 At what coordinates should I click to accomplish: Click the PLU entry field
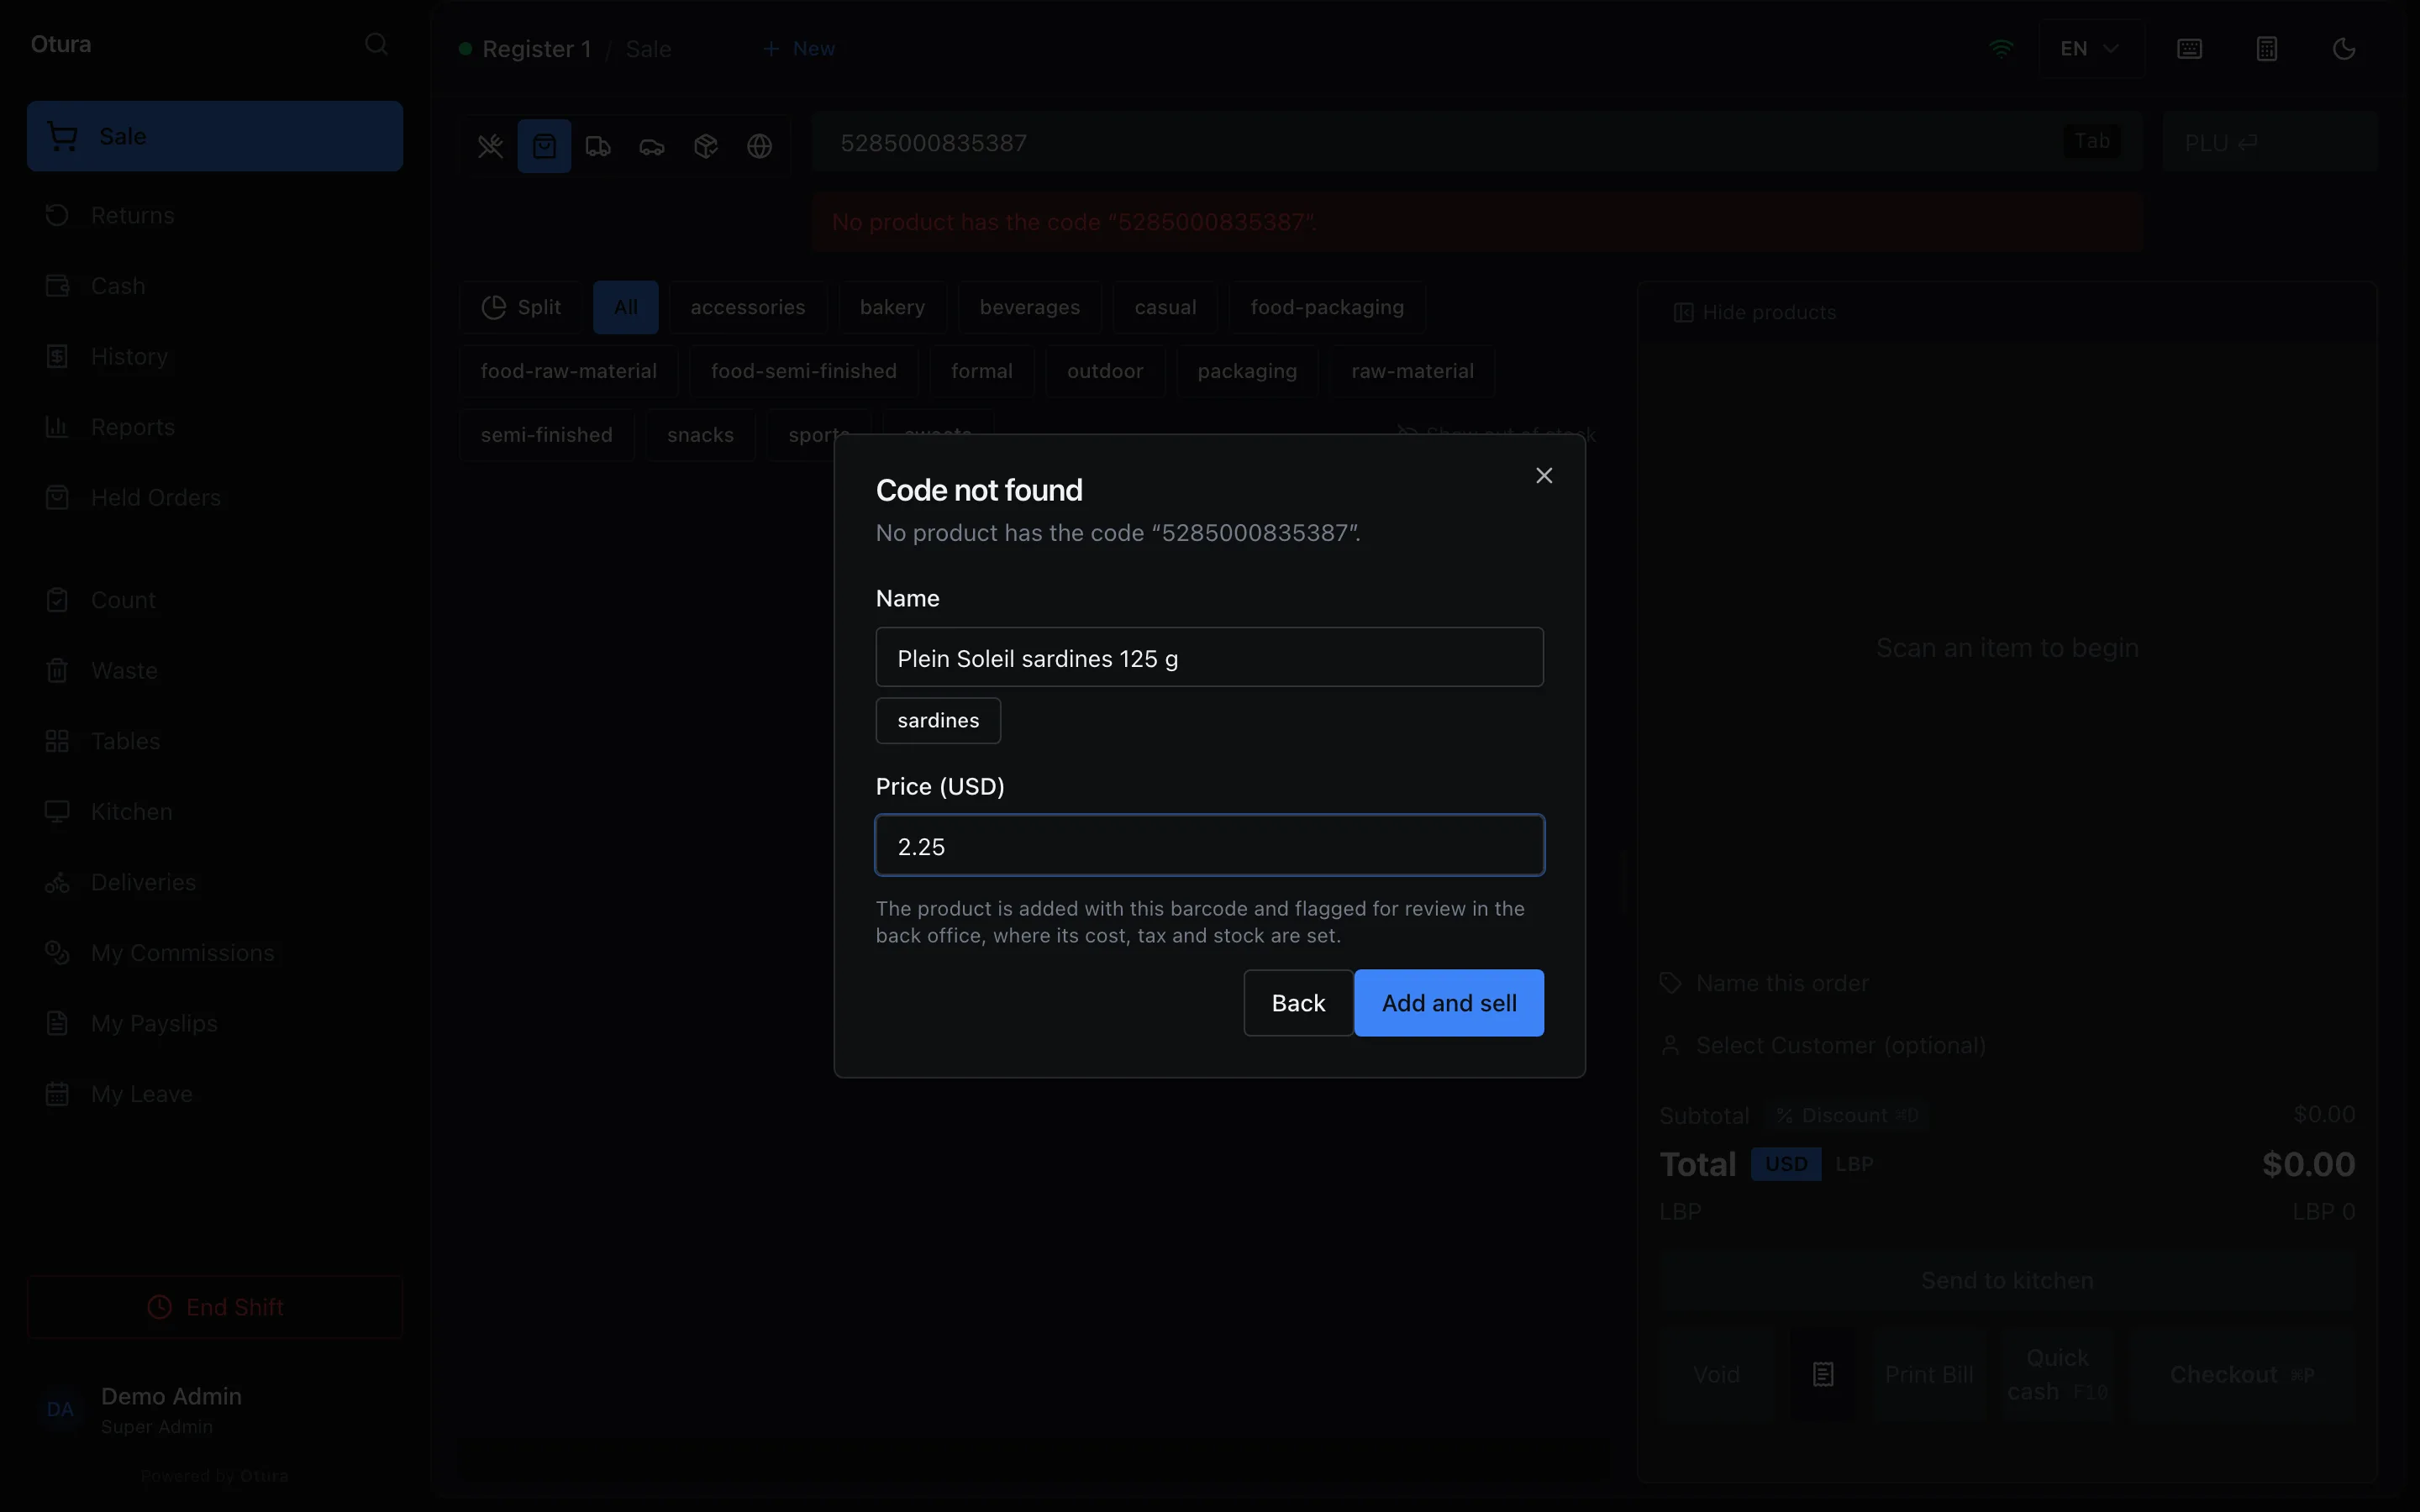pos(2269,143)
